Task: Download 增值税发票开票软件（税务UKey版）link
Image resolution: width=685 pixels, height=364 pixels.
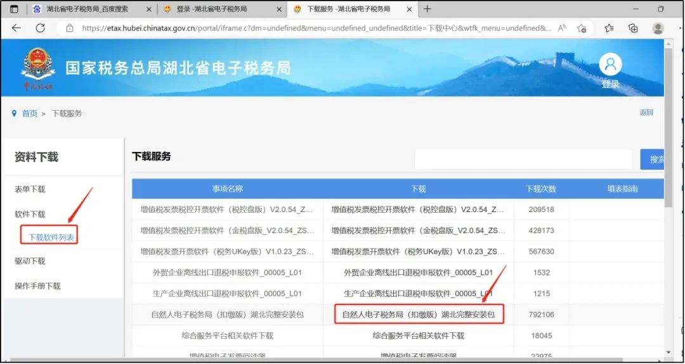Action: 419,251
